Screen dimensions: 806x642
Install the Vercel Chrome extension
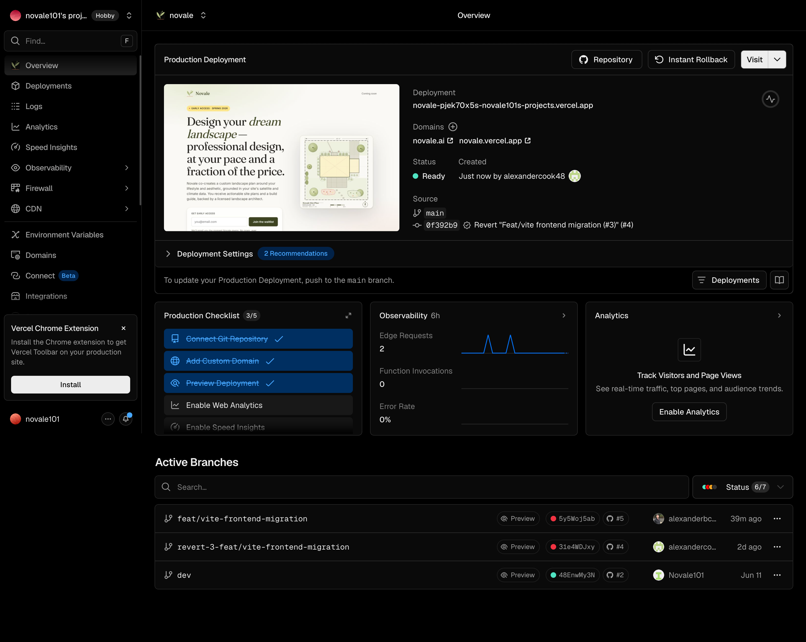(70, 384)
